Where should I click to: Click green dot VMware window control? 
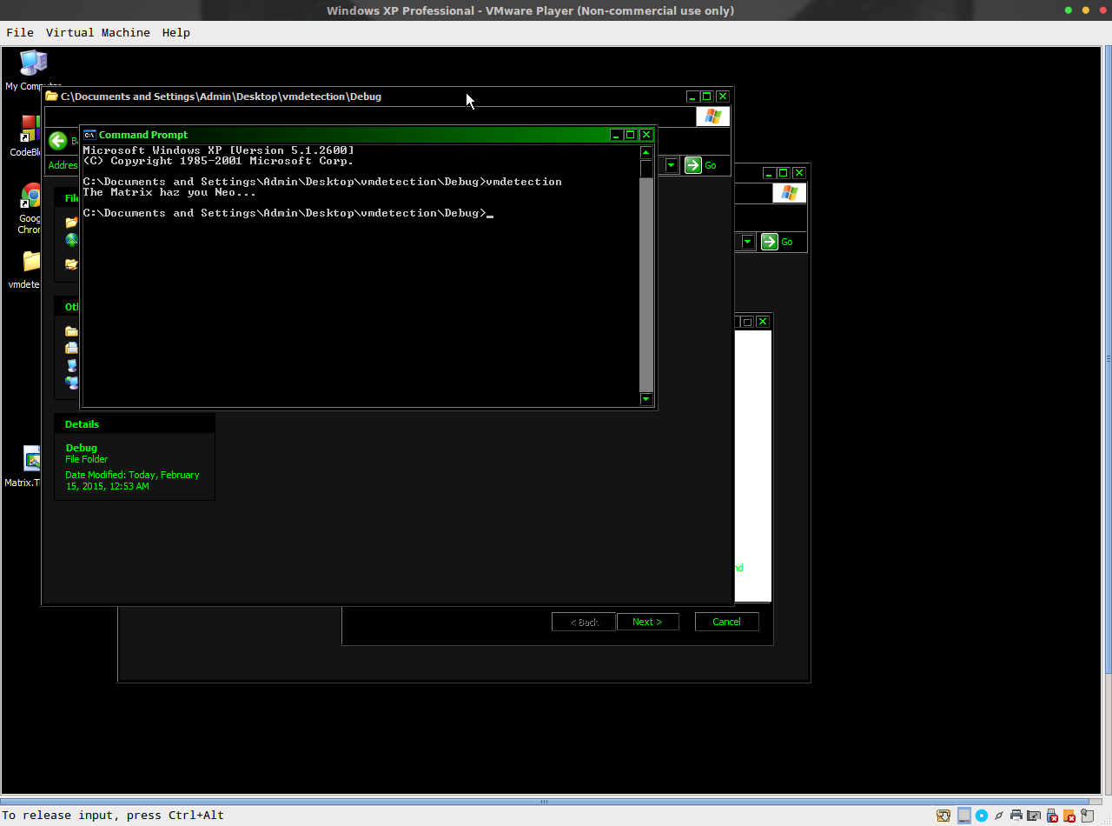(1069, 10)
